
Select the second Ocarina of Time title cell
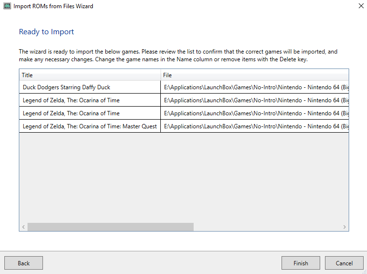pos(71,113)
